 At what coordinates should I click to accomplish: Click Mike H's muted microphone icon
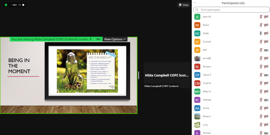(x=261, y=91)
